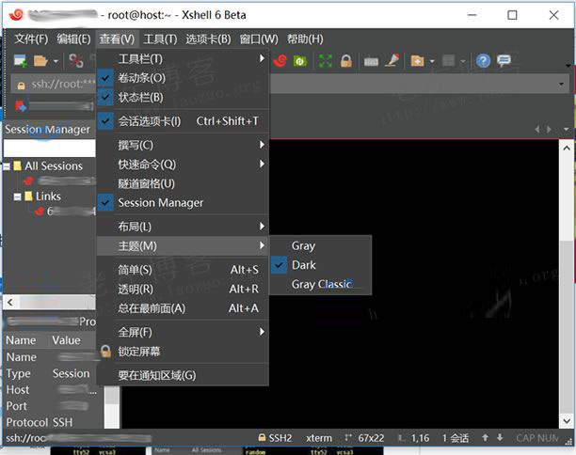Open the 窗口(W) menu
576x455 pixels.
pyautogui.click(x=259, y=39)
